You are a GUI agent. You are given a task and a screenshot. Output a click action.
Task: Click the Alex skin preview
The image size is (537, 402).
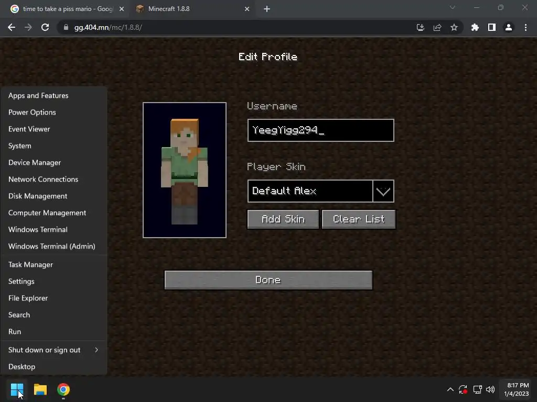coord(185,170)
